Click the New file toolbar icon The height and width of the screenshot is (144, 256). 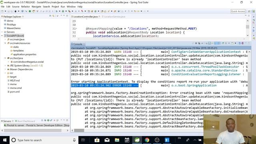2,11
